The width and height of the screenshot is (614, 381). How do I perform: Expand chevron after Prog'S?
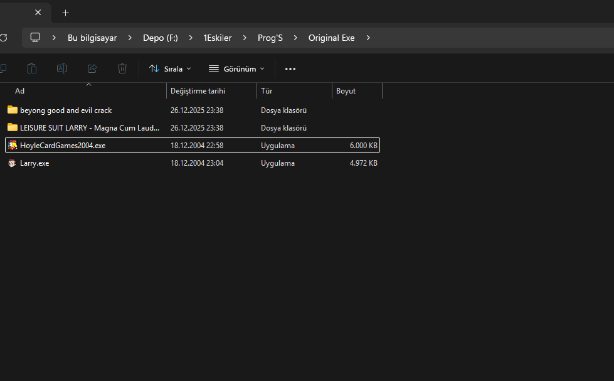tap(295, 38)
